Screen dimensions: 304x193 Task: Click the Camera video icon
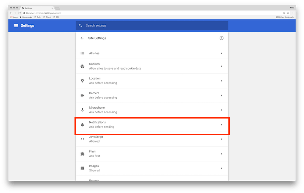(x=82, y=95)
